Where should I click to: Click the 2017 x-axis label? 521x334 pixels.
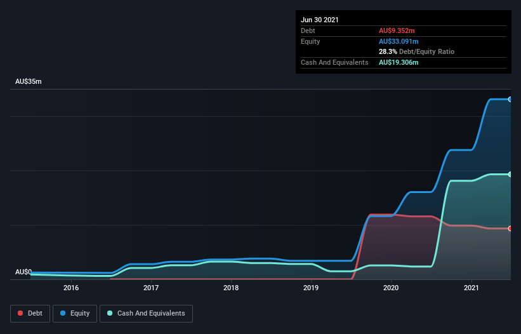[151, 288]
